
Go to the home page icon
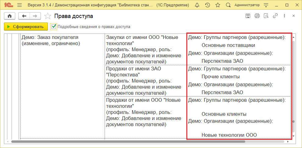tap(10, 16)
